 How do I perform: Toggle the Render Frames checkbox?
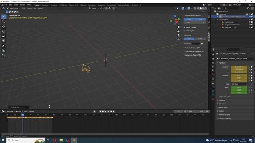tap(184, 27)
